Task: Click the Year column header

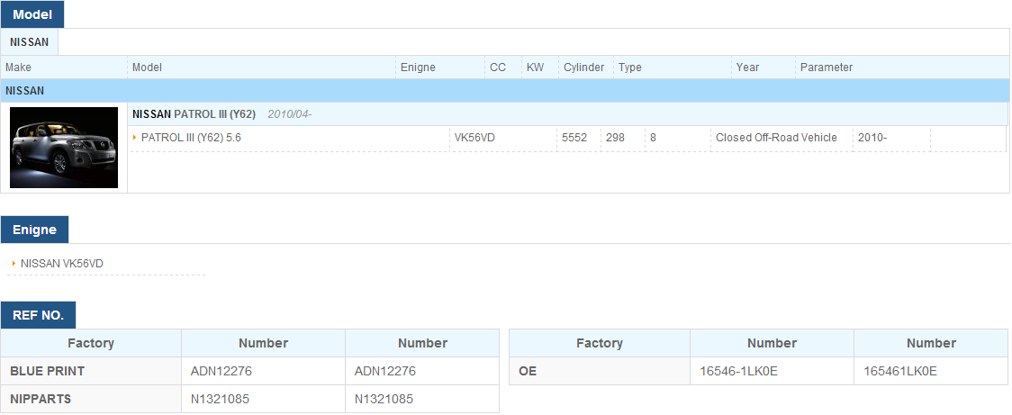Action: (747, 68)
